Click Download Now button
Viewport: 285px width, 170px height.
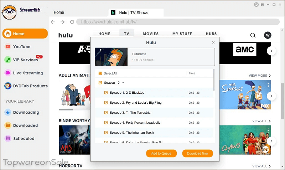click(198, 154)
